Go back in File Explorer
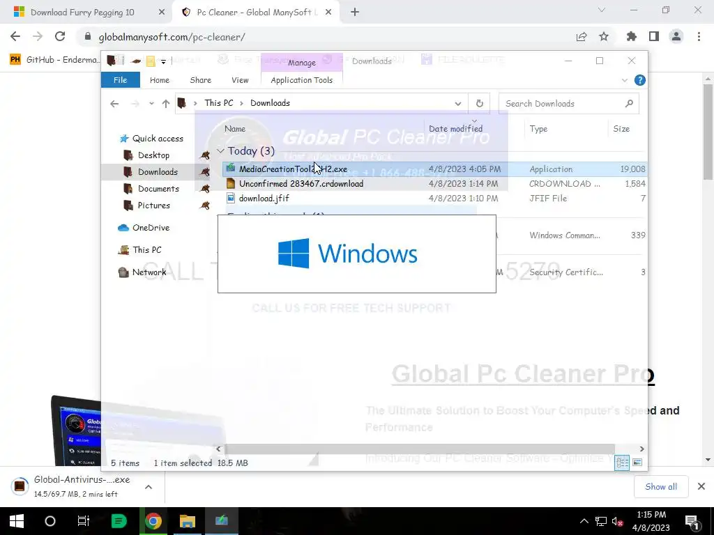The width and height of the screenshot is (714, 535). coord(114,104)
